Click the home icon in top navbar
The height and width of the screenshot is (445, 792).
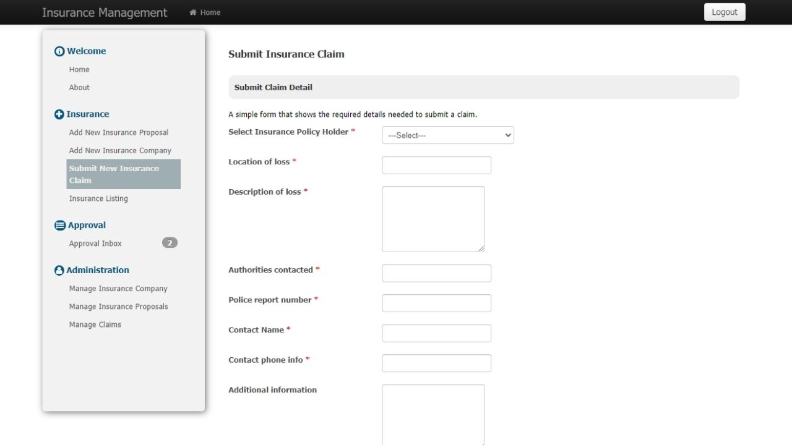coord(193,12)
